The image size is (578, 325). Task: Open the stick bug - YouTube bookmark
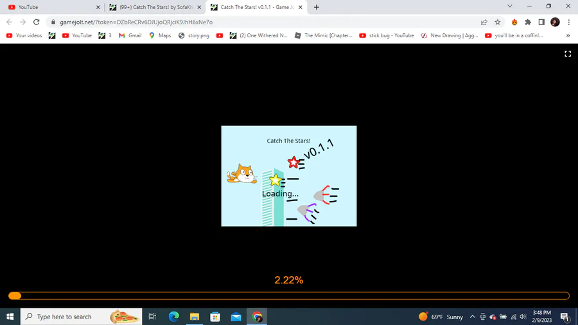click(x=387, y=36)
